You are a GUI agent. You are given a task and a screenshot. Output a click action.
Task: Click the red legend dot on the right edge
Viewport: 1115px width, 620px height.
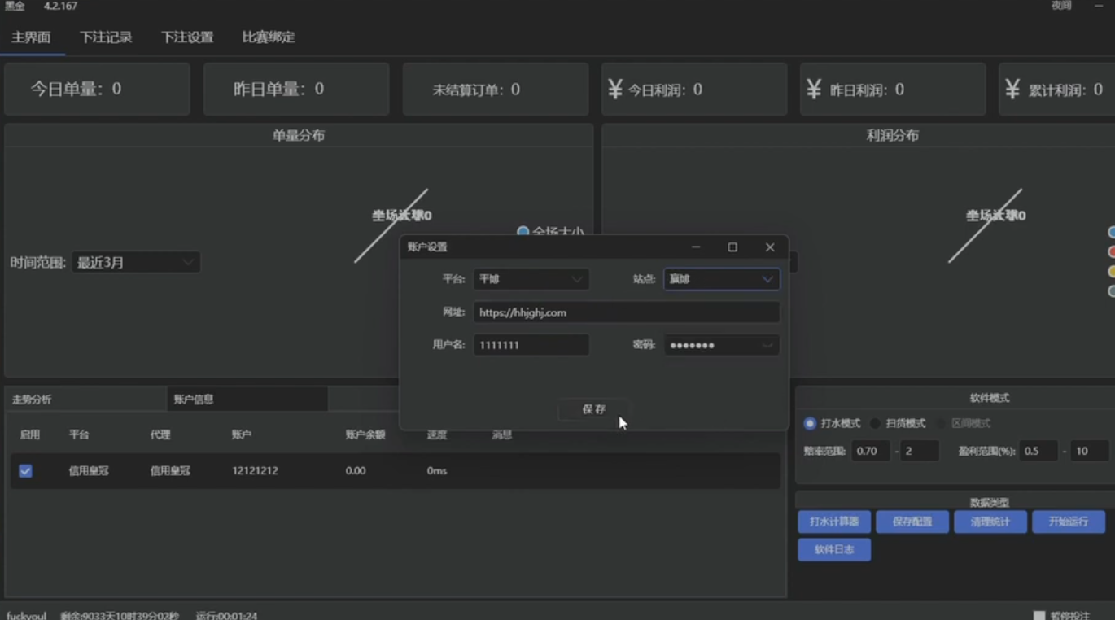click(1112, 252)
